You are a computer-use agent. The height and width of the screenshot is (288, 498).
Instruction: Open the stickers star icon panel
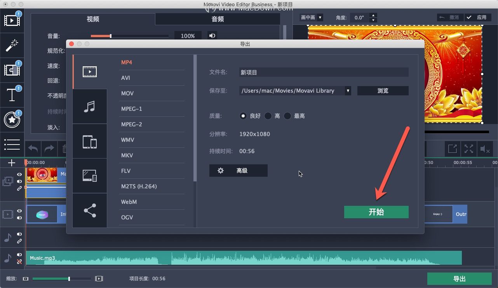pyautogui.click(x=12, y=120)
